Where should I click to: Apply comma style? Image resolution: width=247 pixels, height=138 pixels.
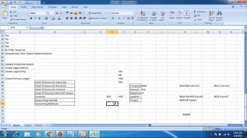[123, 18]
